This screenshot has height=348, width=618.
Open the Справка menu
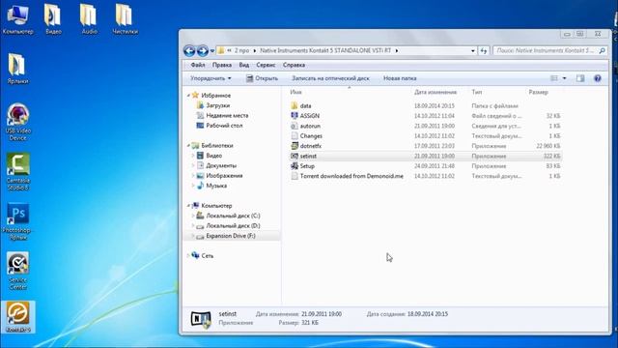coord(294,65)
